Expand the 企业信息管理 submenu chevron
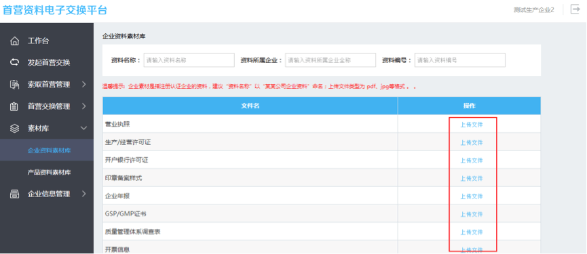Screen dimensions: 587x254 84,194
